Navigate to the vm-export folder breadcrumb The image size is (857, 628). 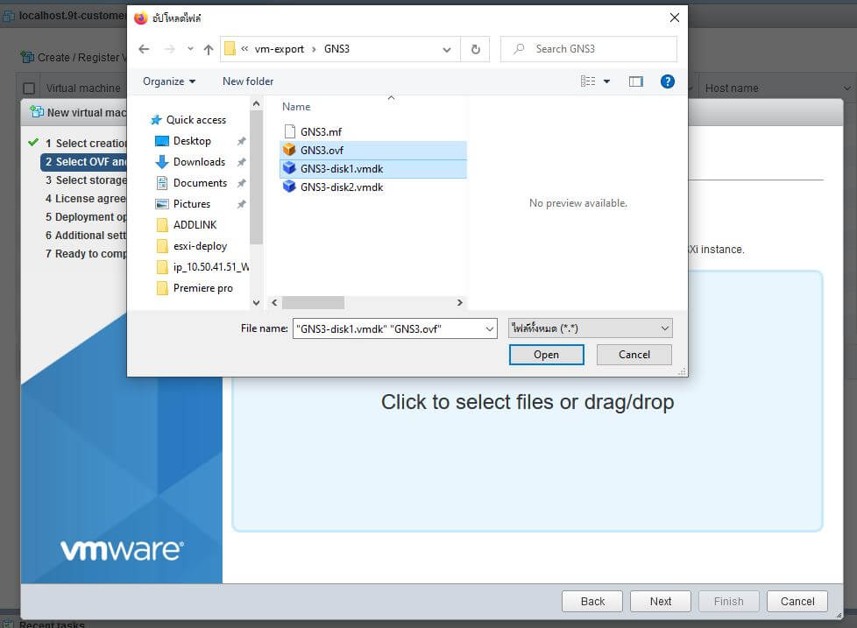click(x=280, y=49)
